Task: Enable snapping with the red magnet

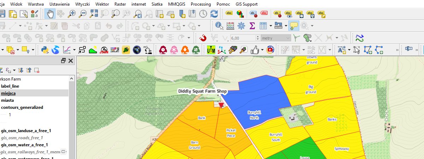Action: [203, 38]
